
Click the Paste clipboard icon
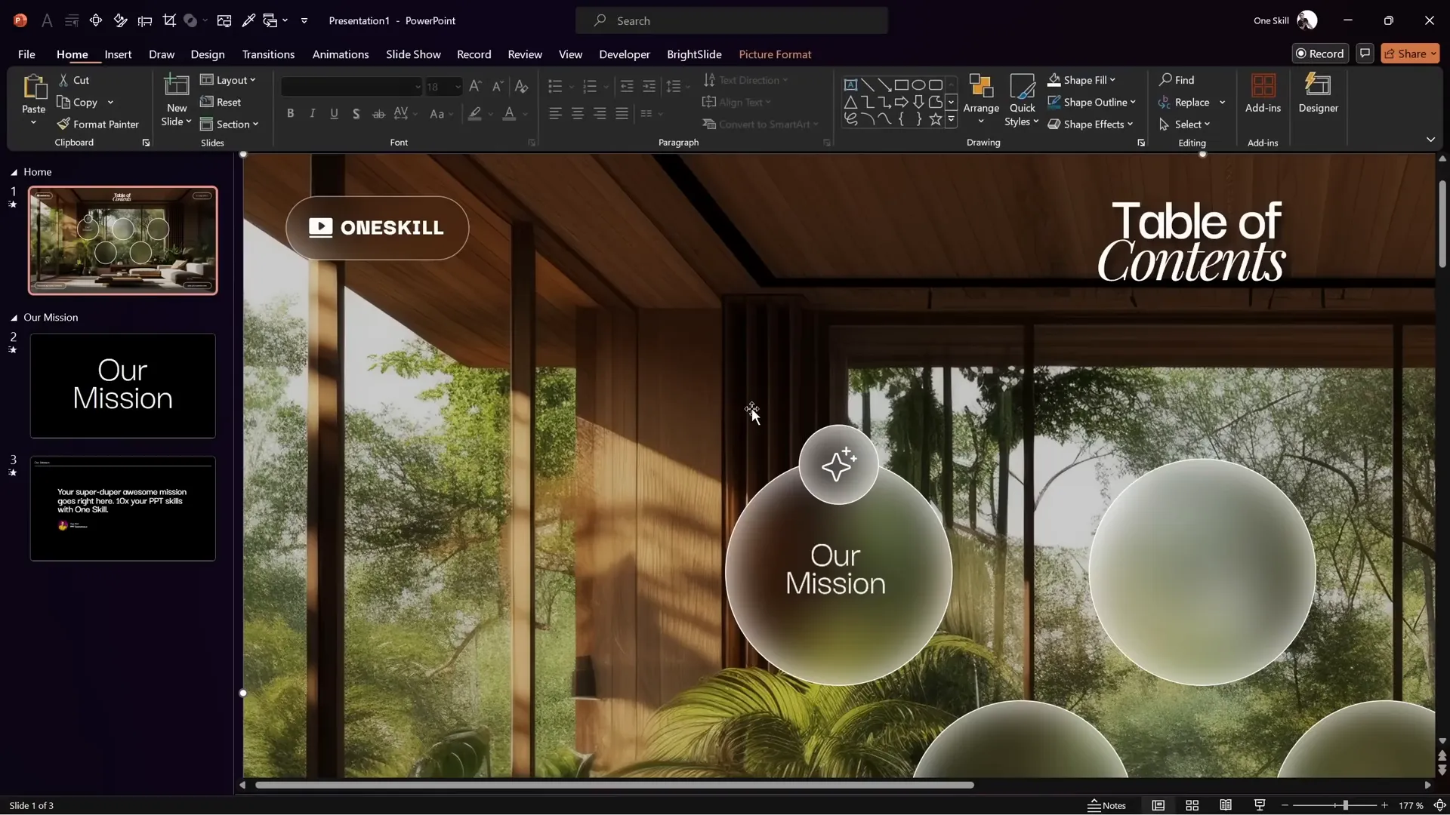tap(34, 88)
